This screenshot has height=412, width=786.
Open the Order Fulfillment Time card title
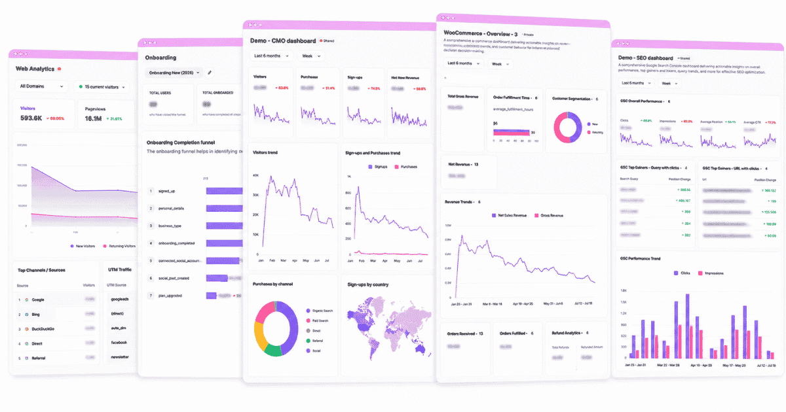(x=515, y=98)
